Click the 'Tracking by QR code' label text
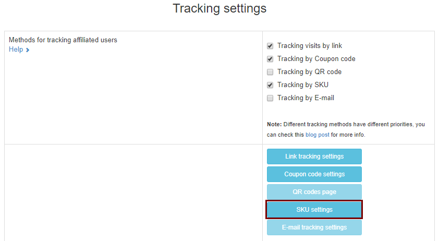 tap(309, 72)
